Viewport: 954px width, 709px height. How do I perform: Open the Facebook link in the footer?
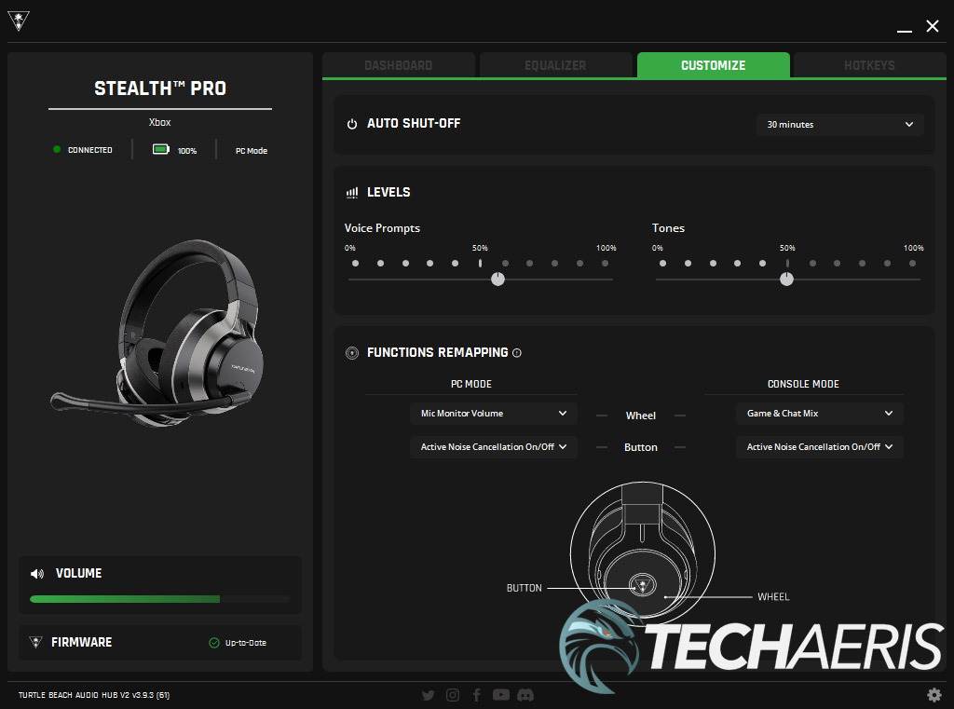click(x=477, y=695)
